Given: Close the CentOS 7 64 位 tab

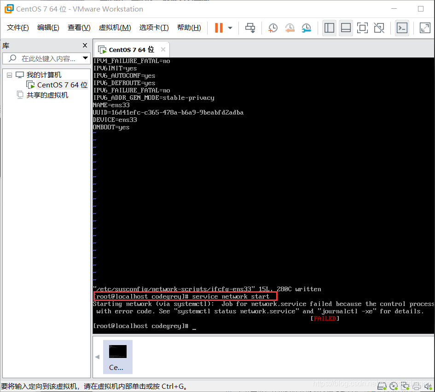Looking at the screenshot, I should coord(163,49).
